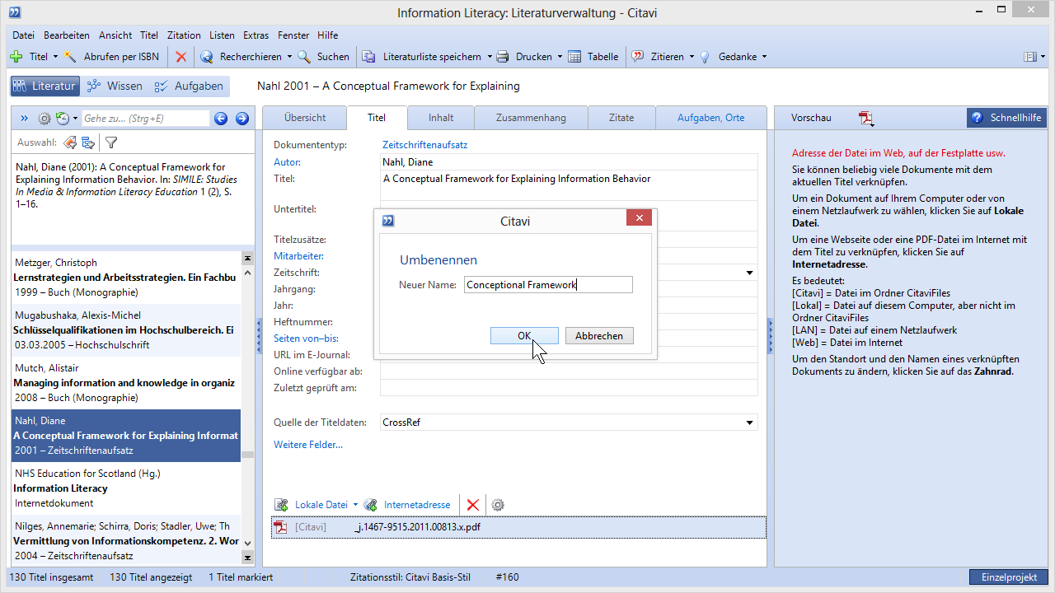This screenshot has width=1055, height=593.
Task: Open the Bearbeiten menu
Action: [67, 35]
